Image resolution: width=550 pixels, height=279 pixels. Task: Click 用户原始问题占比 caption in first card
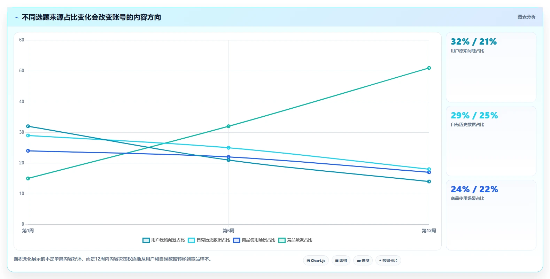(x=467, y=51)
